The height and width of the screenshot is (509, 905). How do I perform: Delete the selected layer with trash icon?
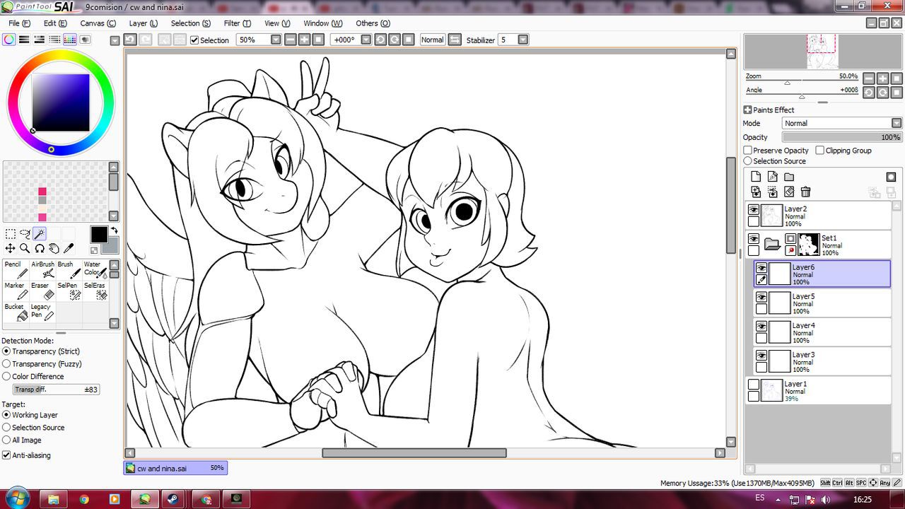click(805, 192)
